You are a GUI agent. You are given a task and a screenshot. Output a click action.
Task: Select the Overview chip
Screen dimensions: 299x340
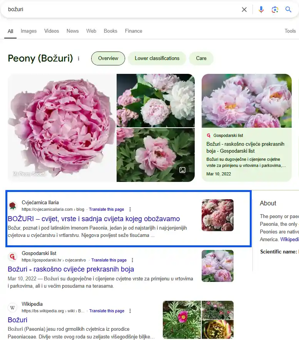pos(108,58)
